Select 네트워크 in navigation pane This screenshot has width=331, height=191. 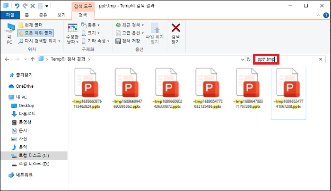(21, 175)
